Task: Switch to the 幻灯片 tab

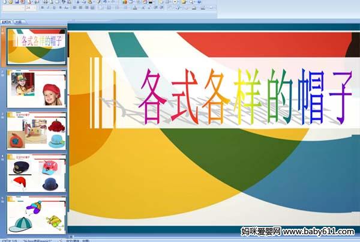Action: [6, 22]
